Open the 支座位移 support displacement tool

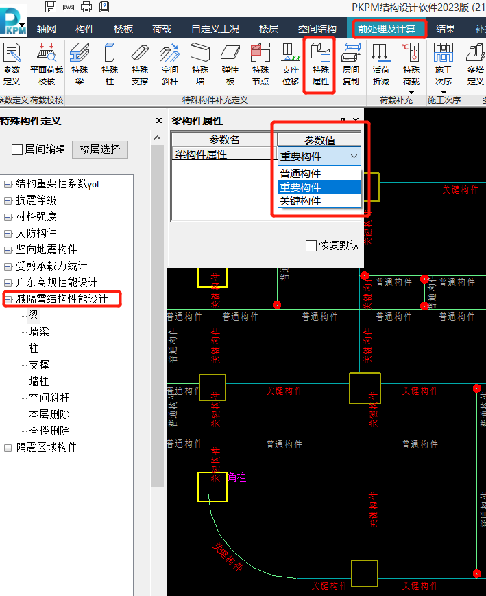click(291, 65)
